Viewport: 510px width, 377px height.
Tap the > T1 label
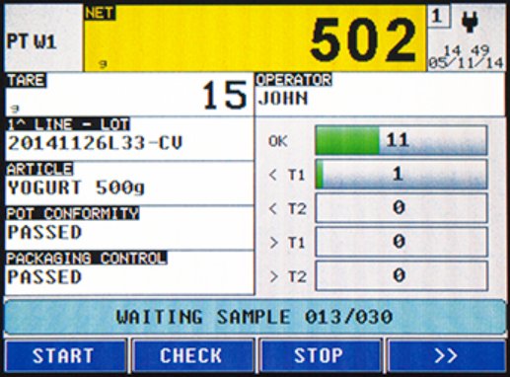[x=287, y=243]
